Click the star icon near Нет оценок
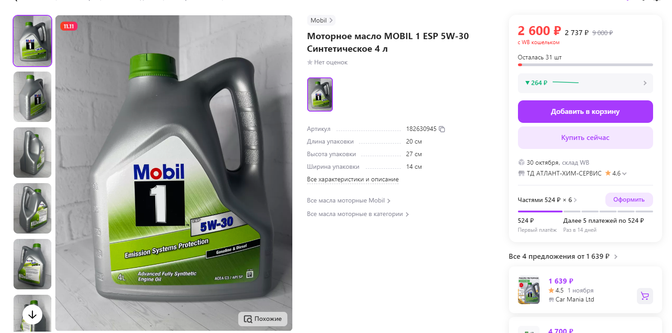 [310, 63]
